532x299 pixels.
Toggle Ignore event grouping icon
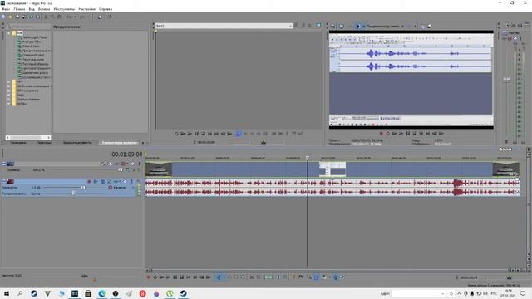click(342, 277)
